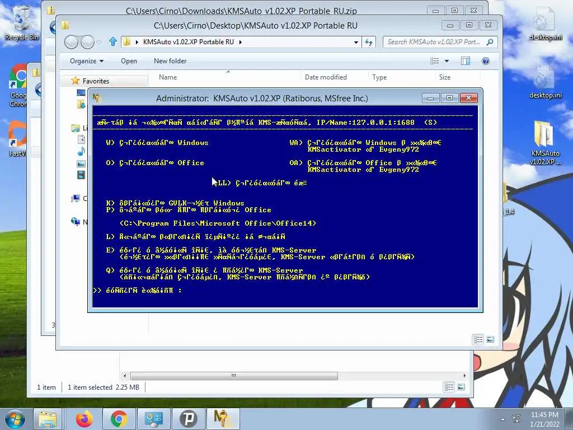The width and height of the screenshot is (573, 430).
Task: Open the KMSAuto v1.02.XP desktop folder
Action: point(545,143)
